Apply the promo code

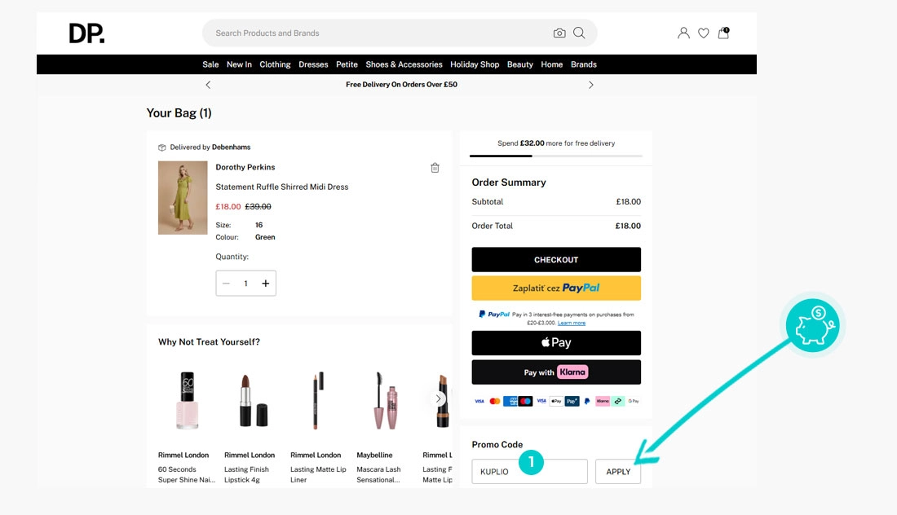point(618,472)
